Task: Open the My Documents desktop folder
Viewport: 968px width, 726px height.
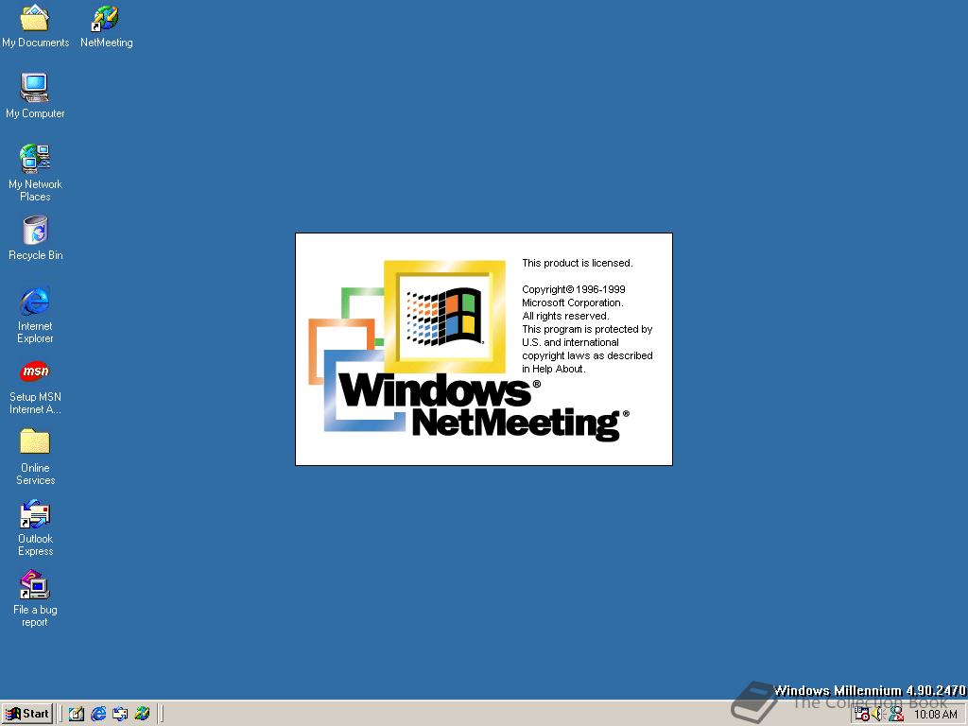Action: [x=35, y=26]
